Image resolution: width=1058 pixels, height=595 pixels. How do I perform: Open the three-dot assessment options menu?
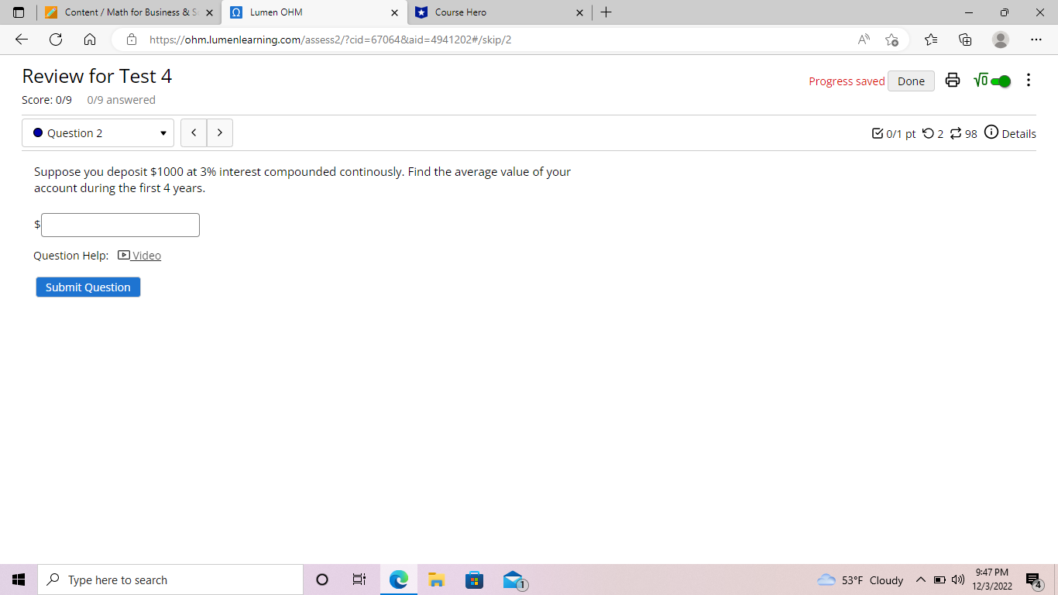(x=1029, y=81)
